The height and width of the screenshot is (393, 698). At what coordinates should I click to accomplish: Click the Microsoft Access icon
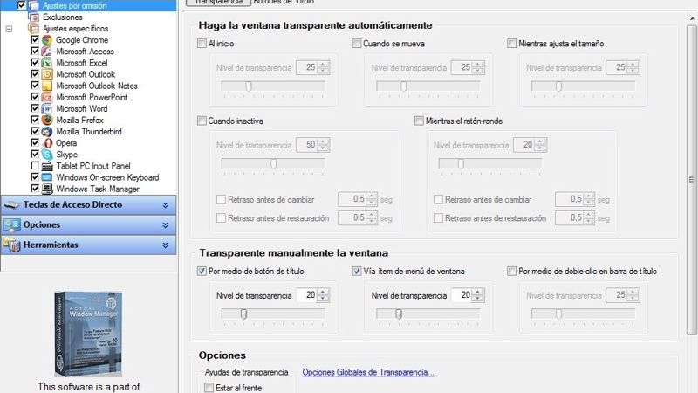[47, 52]
